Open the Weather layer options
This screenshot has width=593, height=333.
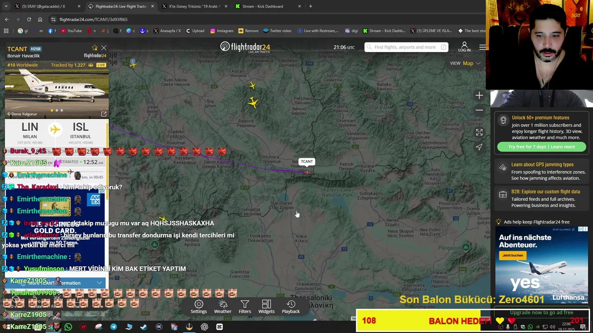click(x=223, y=307)
